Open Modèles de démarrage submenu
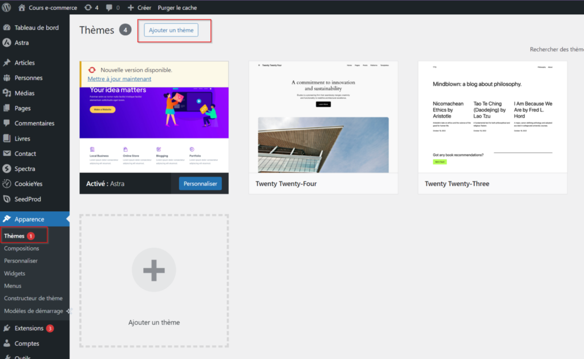584x359 pixels. [34, 311]
